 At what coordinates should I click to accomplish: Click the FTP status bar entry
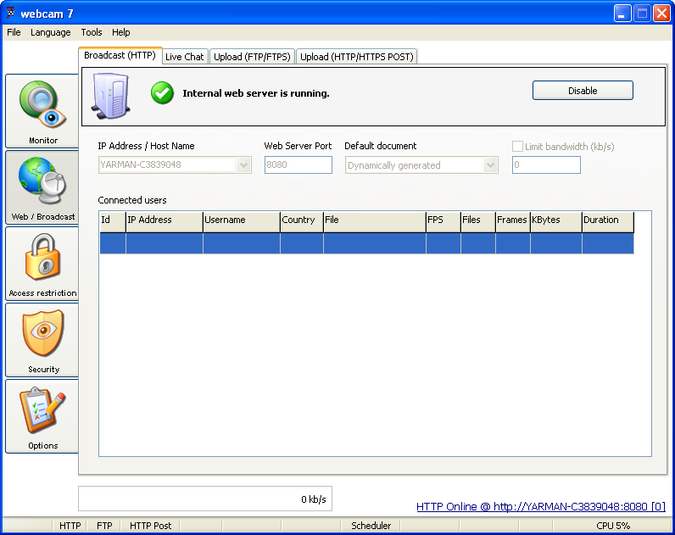click(104, 526)
